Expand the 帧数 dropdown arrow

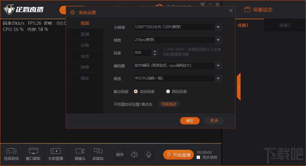pos(218,40)
